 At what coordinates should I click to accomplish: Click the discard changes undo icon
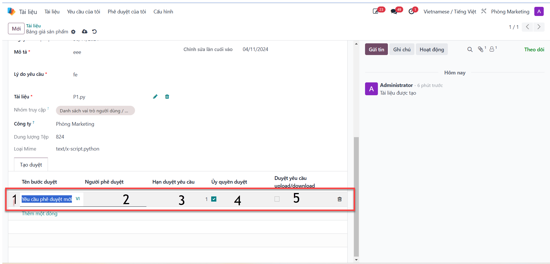(x=94, y=31)
